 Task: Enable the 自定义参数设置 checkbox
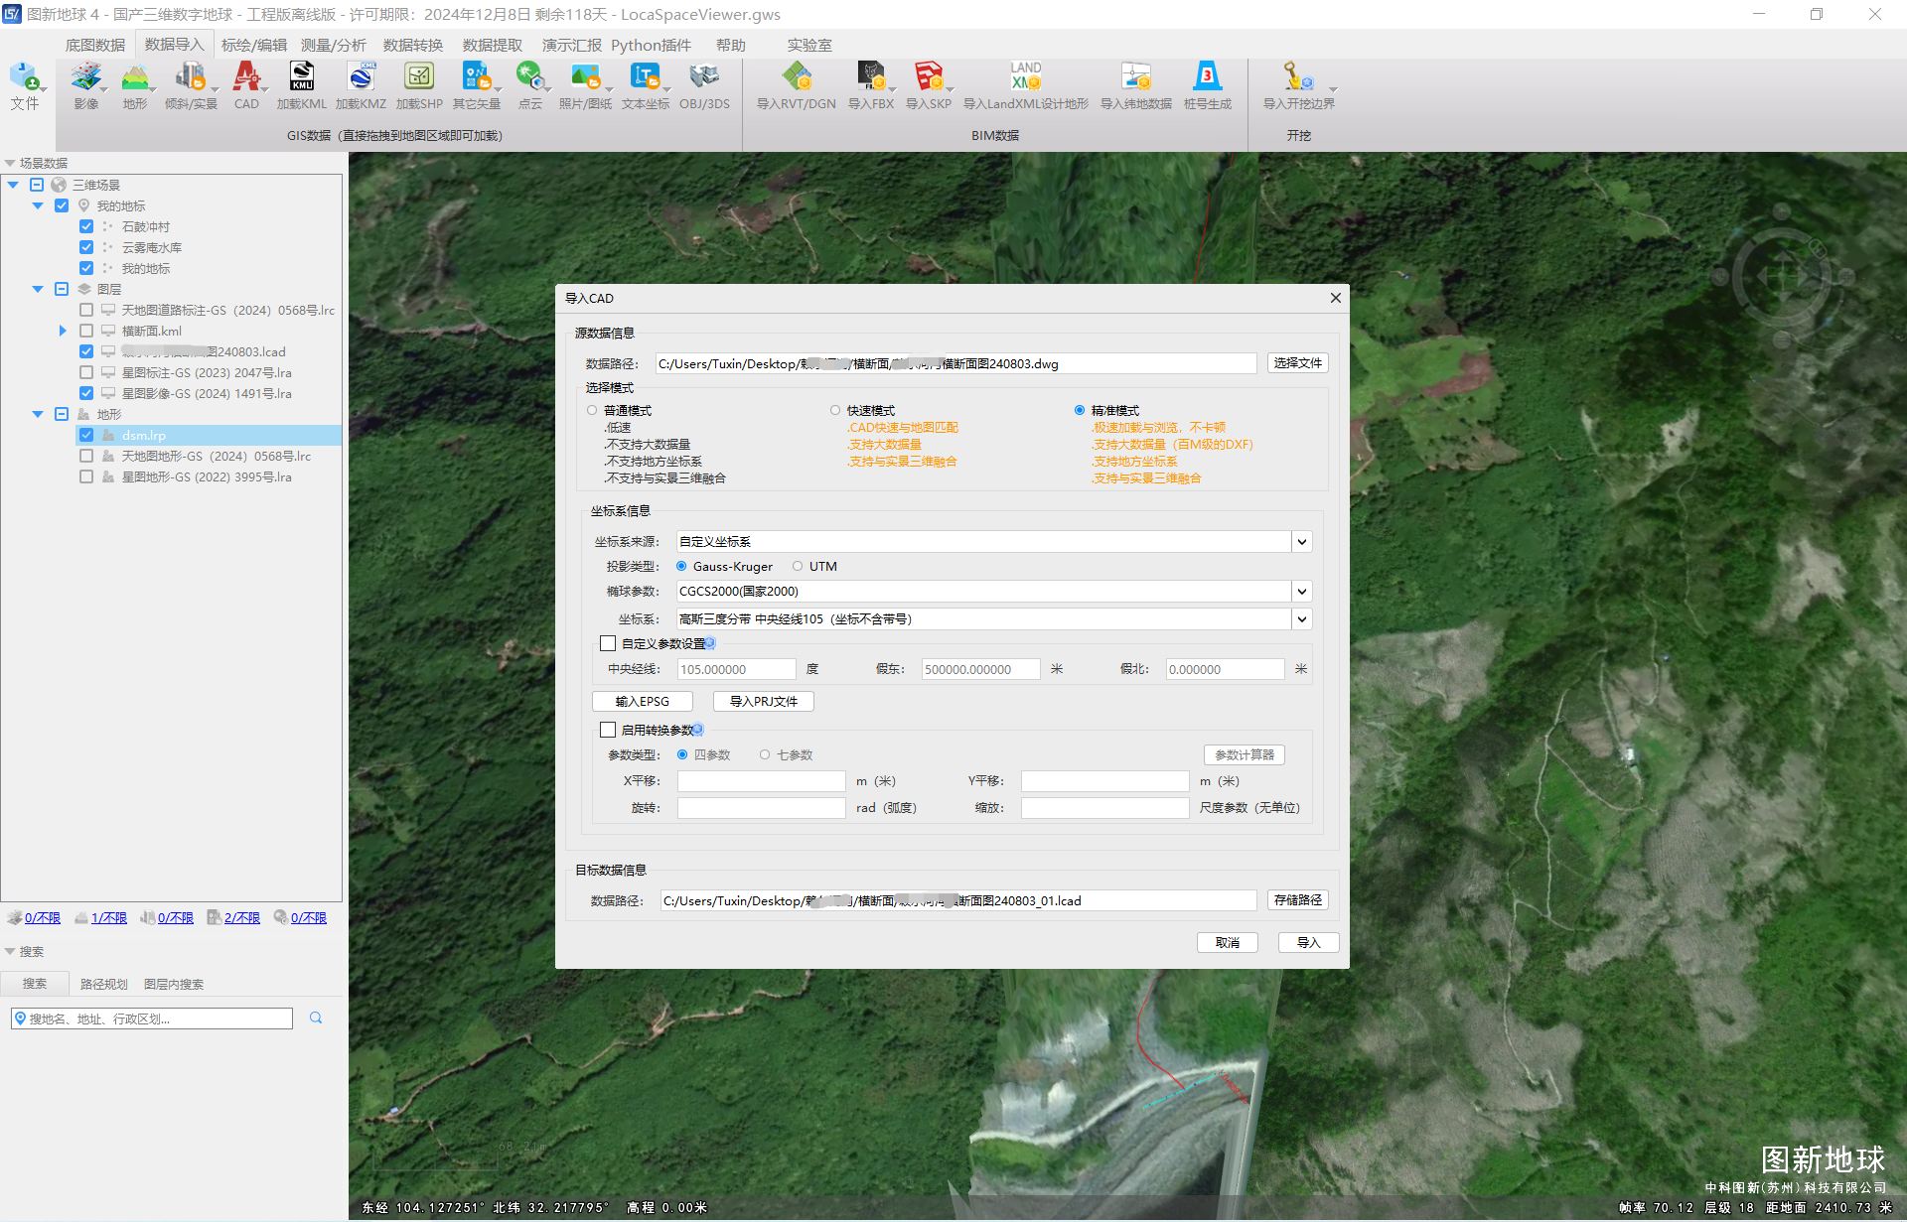point(608,643)
